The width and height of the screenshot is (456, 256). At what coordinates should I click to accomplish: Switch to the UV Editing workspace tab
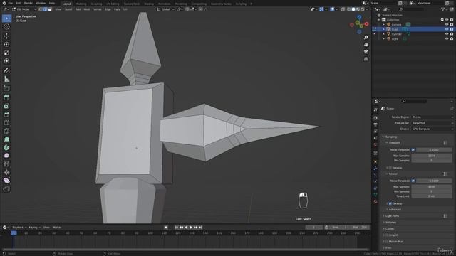pyautogui.click(x=113, y=4)
